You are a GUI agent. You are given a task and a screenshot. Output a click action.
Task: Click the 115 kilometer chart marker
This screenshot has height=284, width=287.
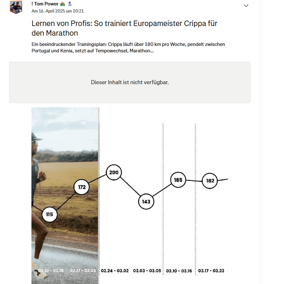point(49,215)
